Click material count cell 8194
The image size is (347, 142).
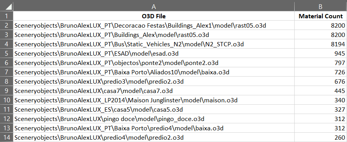(x=320, y=44)
